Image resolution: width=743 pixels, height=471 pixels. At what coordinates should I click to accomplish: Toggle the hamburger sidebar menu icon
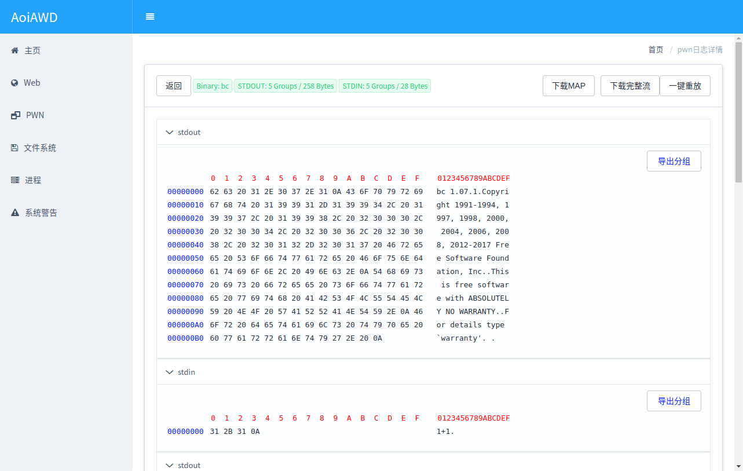coord(150,17)
